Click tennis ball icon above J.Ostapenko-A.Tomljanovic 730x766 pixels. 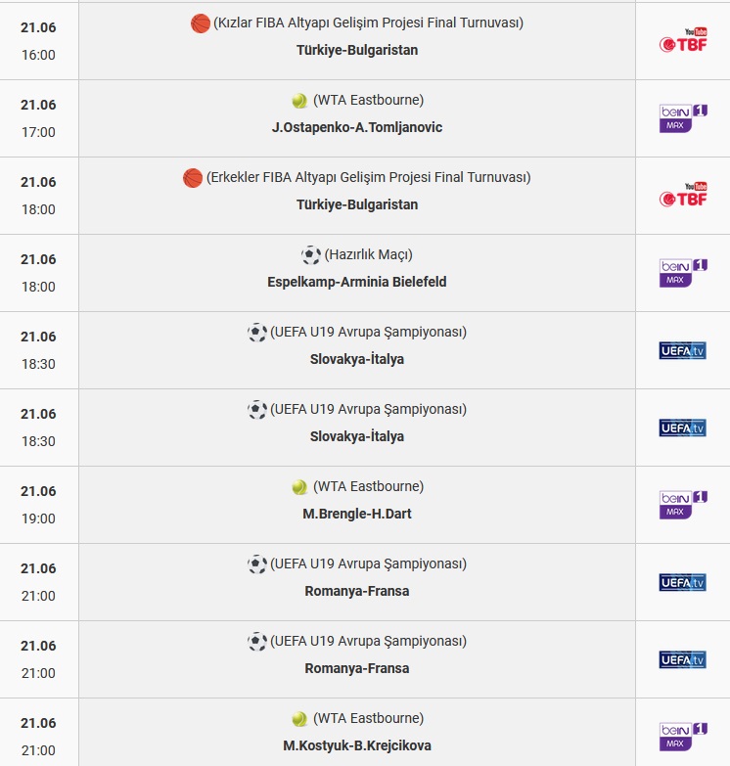[x=299, y=101]
